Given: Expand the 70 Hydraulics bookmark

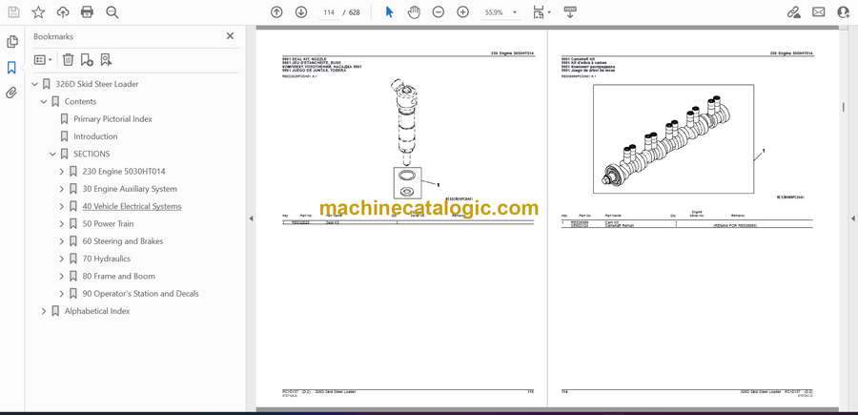Looking at the screenshot, I should pyautogui.click(x=62, y=259).
